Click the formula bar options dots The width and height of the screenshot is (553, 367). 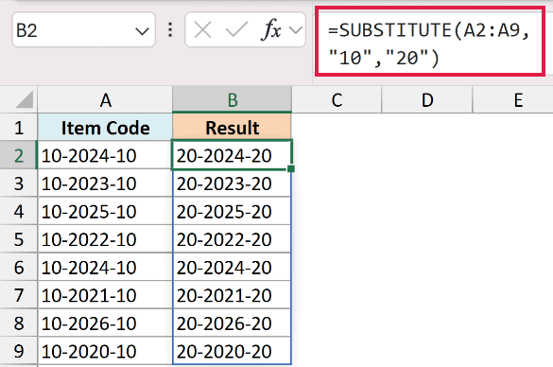(170, 30)
